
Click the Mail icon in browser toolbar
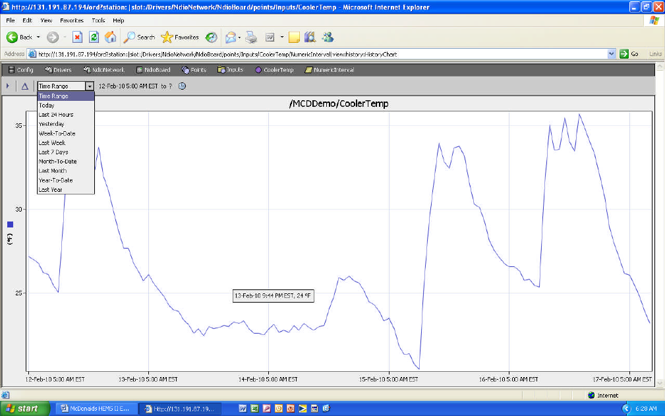pos(230,37)
